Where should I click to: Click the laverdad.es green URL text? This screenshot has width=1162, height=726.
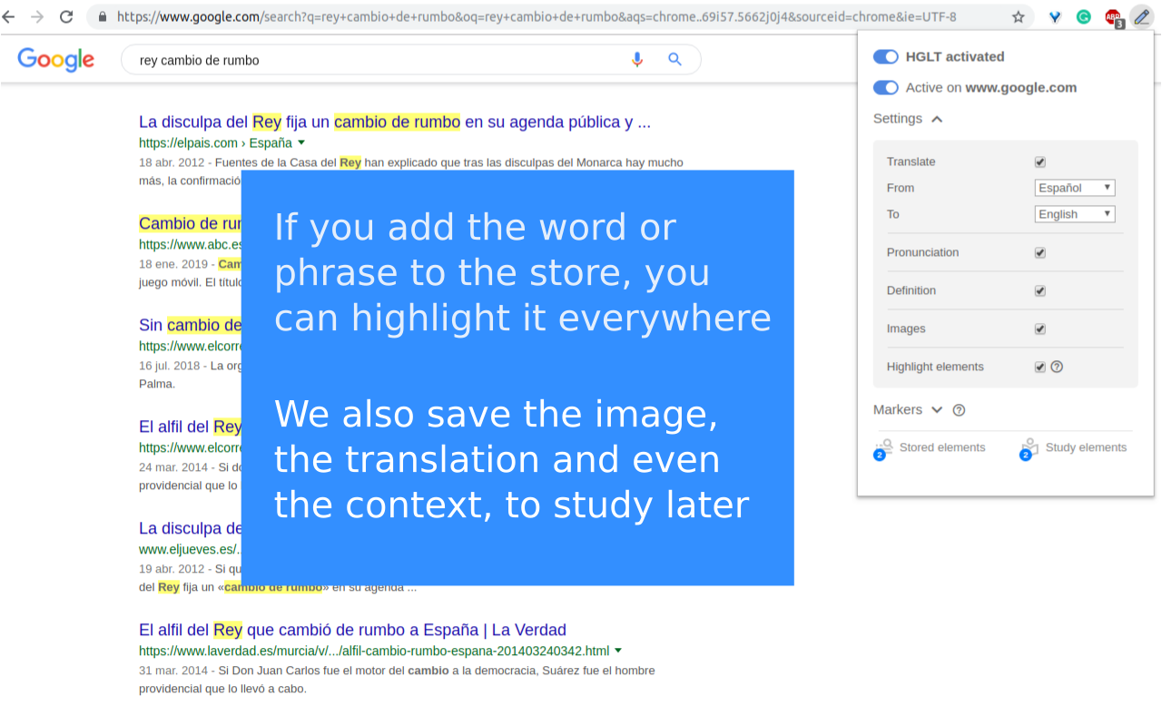pyautogui.click(x=374, y=651)
